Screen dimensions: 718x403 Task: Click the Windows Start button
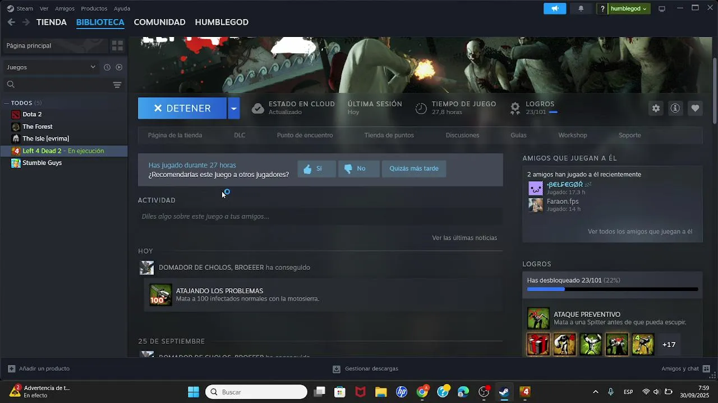(x=194, y=392)
